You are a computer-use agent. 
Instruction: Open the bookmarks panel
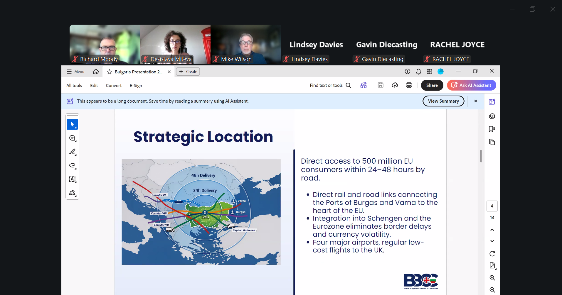(x=492, y=129)
